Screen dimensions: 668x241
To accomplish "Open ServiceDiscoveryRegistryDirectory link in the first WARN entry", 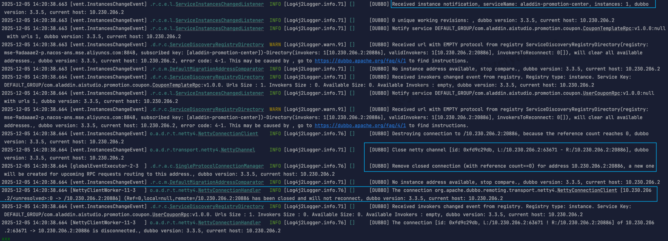I will point(217,45).
